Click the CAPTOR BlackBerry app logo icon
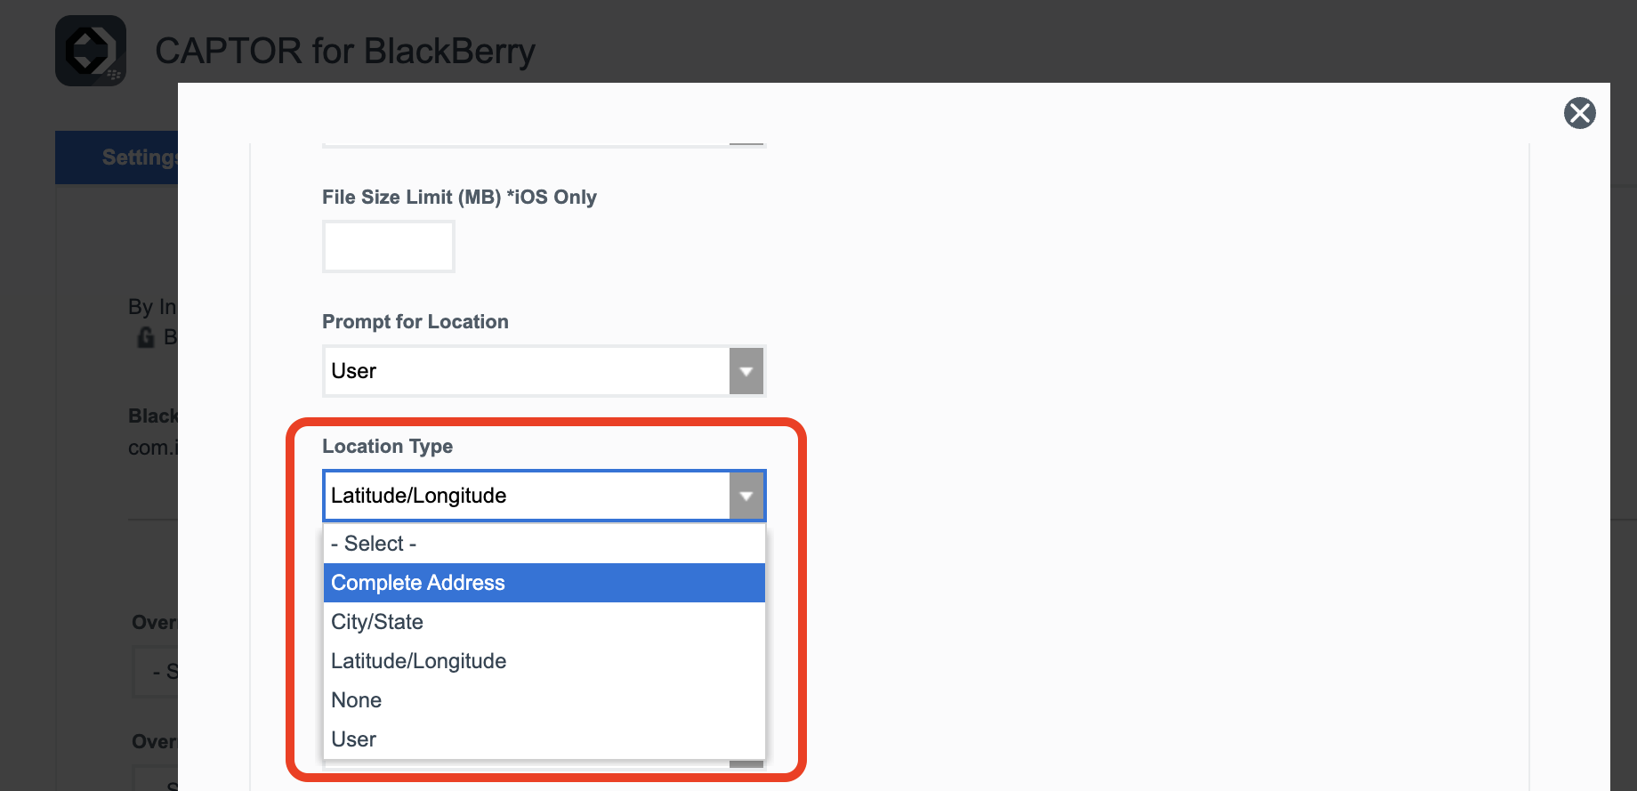The height and width of the screenshot is (791, 1637). [x=91, y=51]
